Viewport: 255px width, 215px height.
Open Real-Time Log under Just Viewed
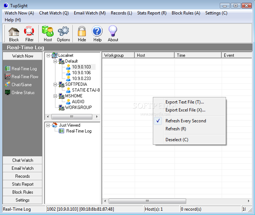tap(75, 131)
